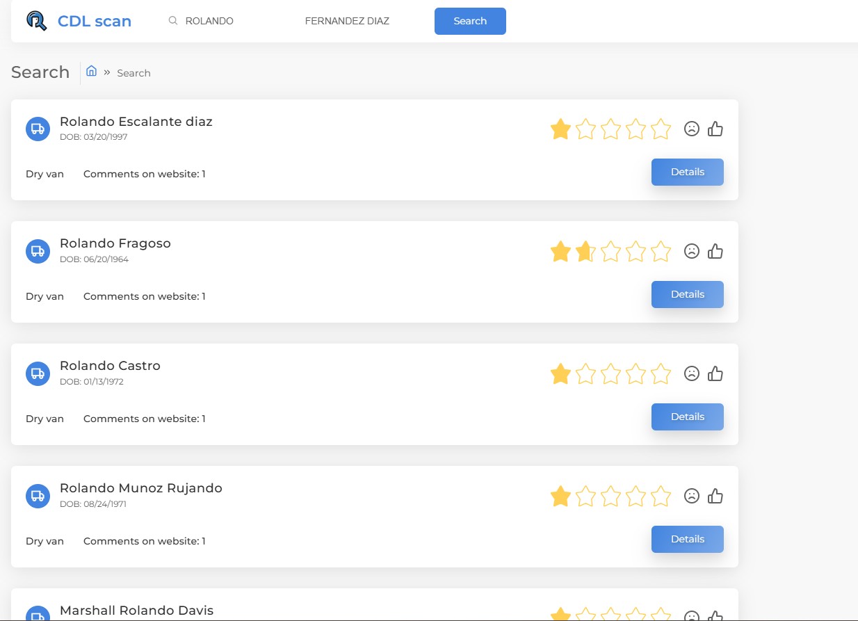View Details for Rolando Escalante diaz
The image size is (858, 621).
pyautogui.click(x=687, y=172)
